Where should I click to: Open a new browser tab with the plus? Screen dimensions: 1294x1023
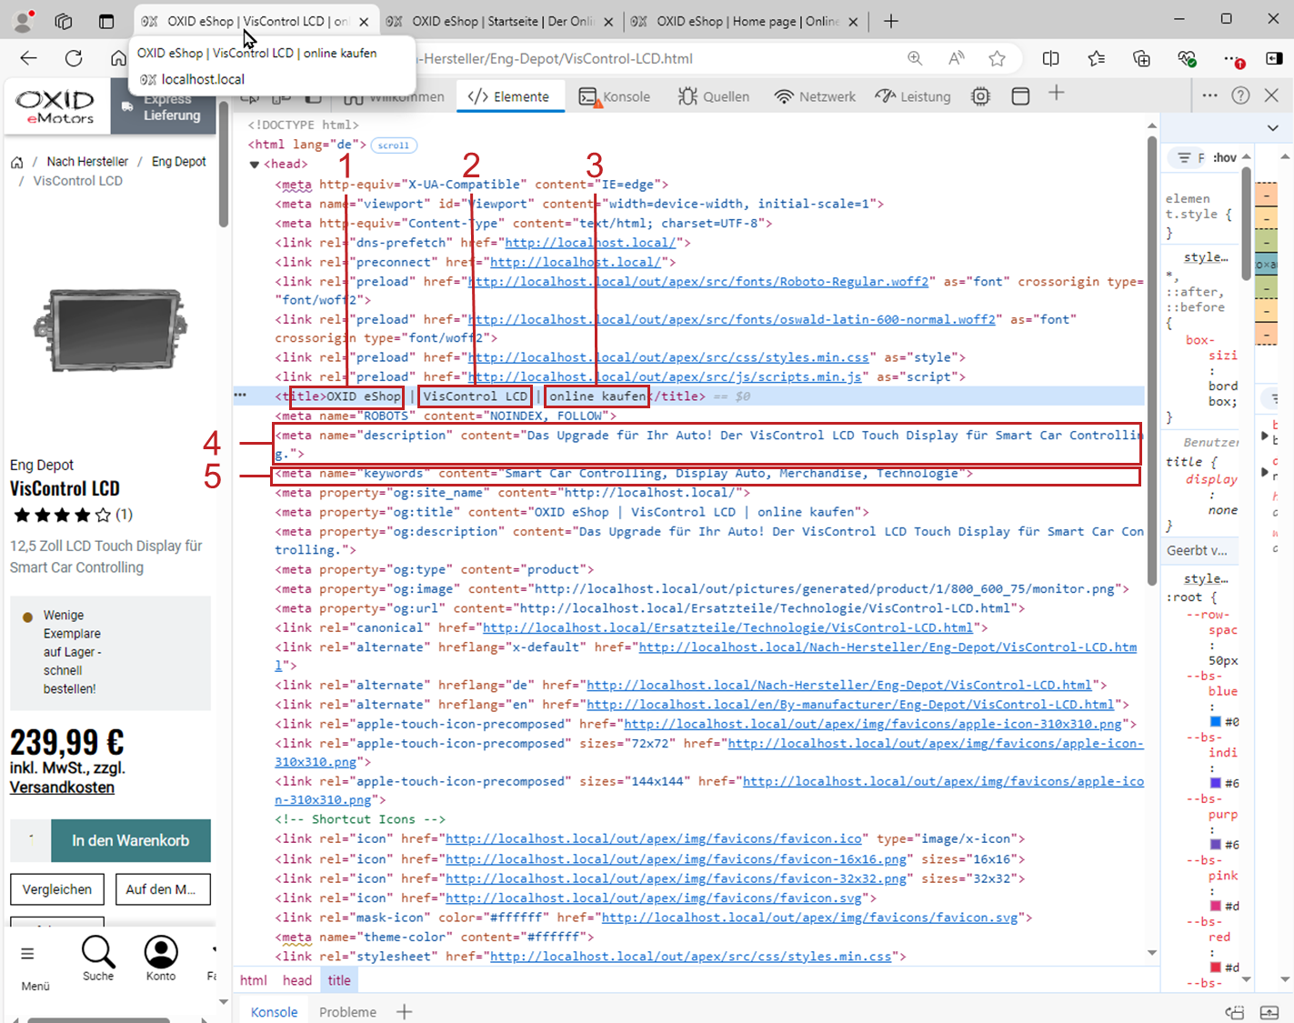(891, 21)
